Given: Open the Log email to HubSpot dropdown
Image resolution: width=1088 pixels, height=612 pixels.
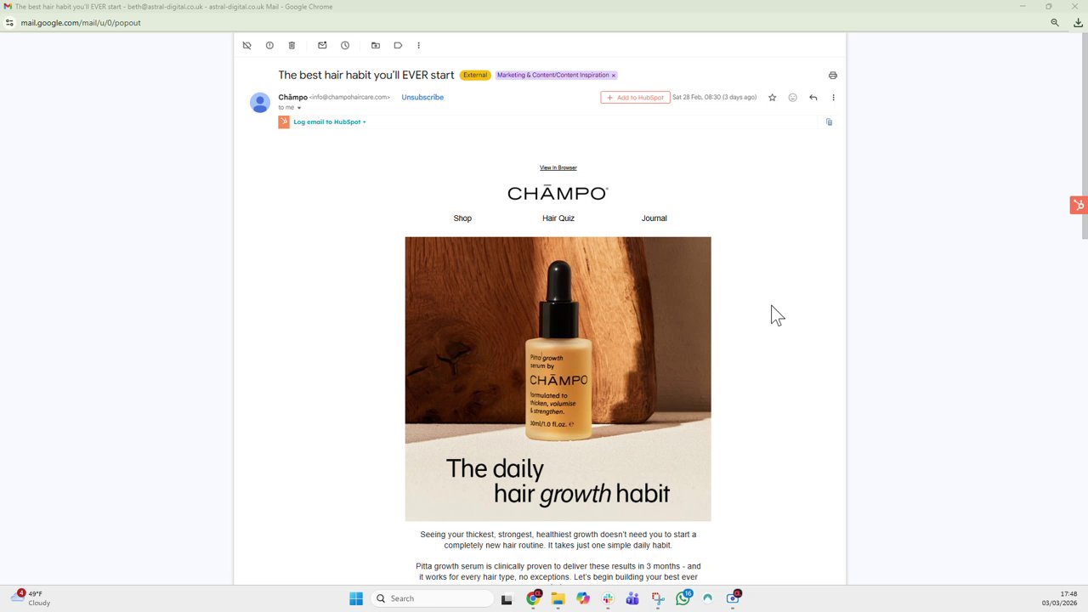Looking at the screenshot, I should pos(330,122).
